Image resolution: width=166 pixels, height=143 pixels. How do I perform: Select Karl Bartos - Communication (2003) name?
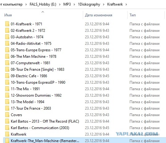[x=40, y=128]
